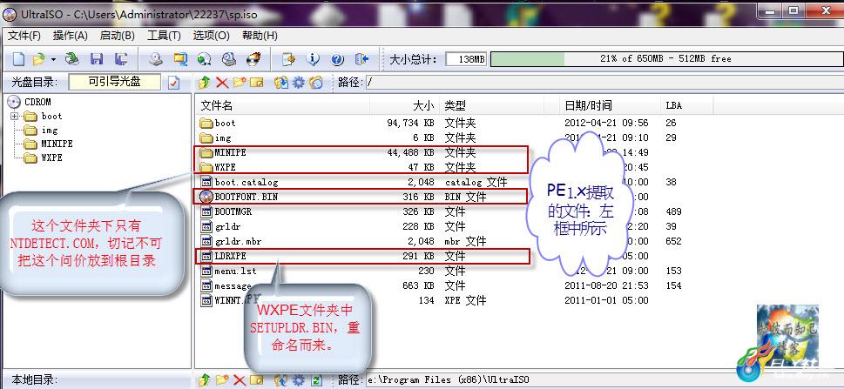Open the 帮助(H) menu
The image size is (844, 389).
(x=260, y=36)
